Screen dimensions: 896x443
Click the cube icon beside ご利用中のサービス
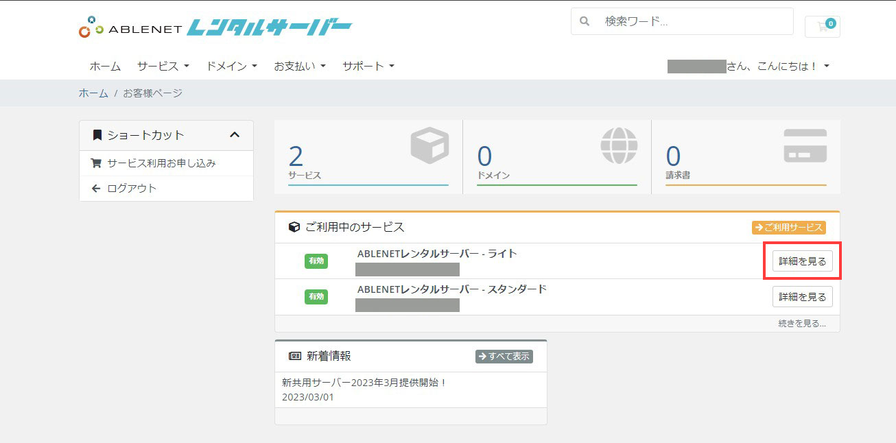294,227
